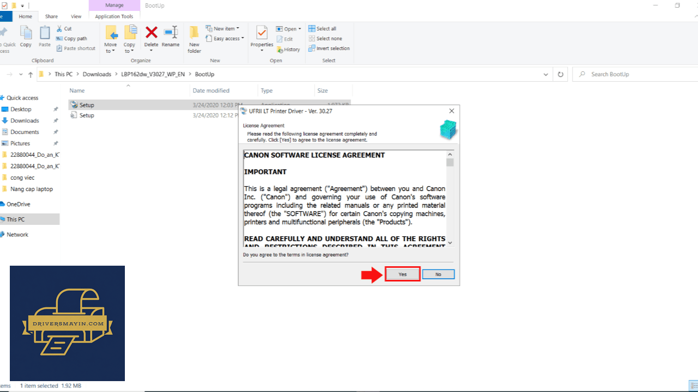Viewport: 698px width, 392px height.
Task: Click Paste shortcut in ribbon
Action: 76,48
